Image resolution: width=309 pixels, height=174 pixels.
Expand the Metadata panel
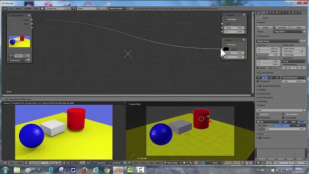(x=263, y=101)
